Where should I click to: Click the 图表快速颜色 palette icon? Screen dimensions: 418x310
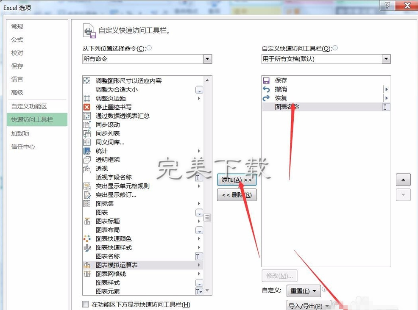click(x=87, y=238)
